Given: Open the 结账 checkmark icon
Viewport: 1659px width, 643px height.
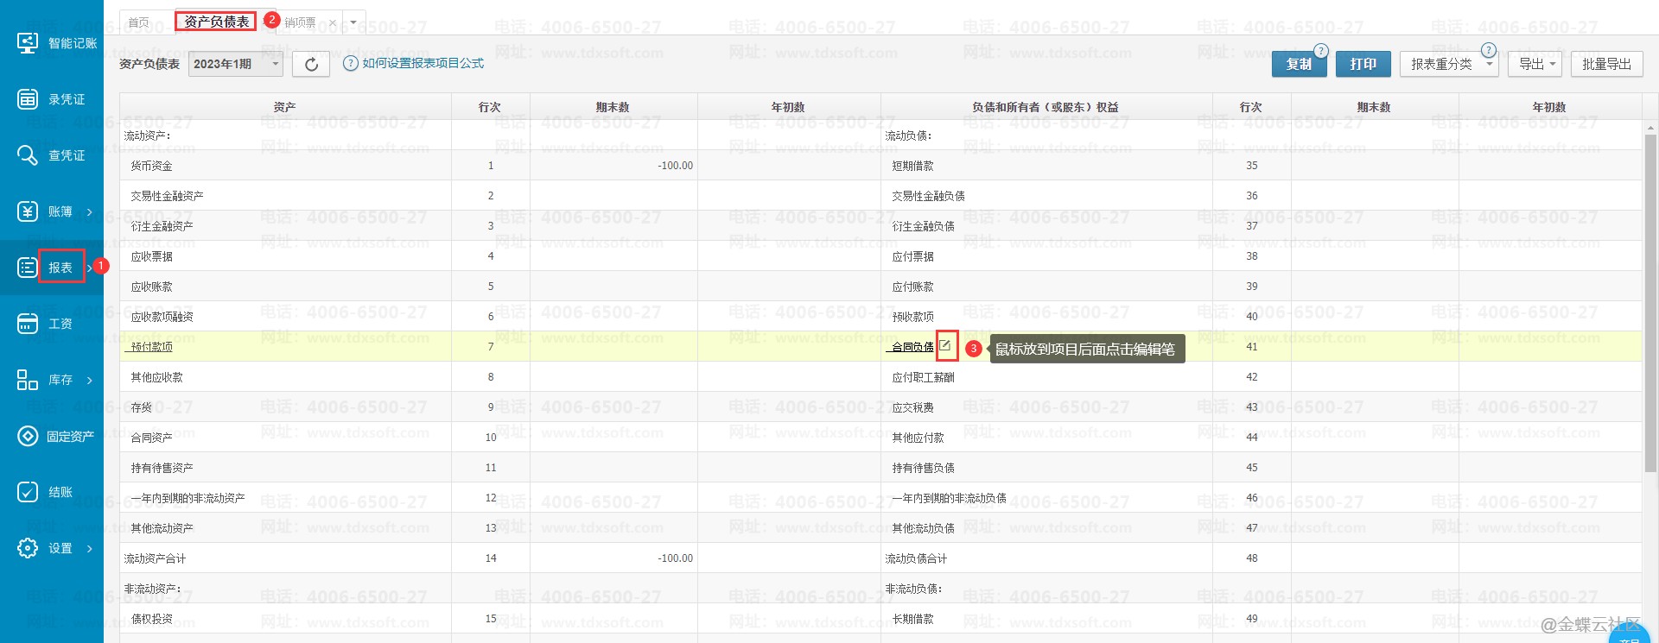Looking at the screenshot, I should tap(28, 492).
